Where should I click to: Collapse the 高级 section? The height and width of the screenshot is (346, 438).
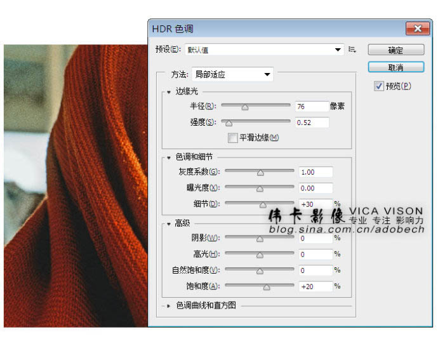(x=169, y=223)
